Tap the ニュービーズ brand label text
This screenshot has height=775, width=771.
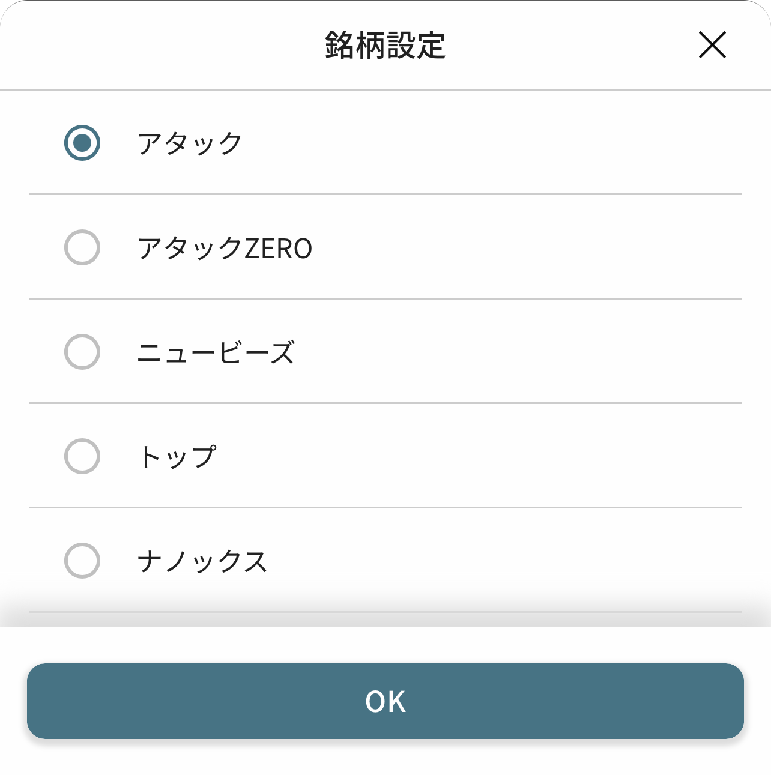point(216,352)
